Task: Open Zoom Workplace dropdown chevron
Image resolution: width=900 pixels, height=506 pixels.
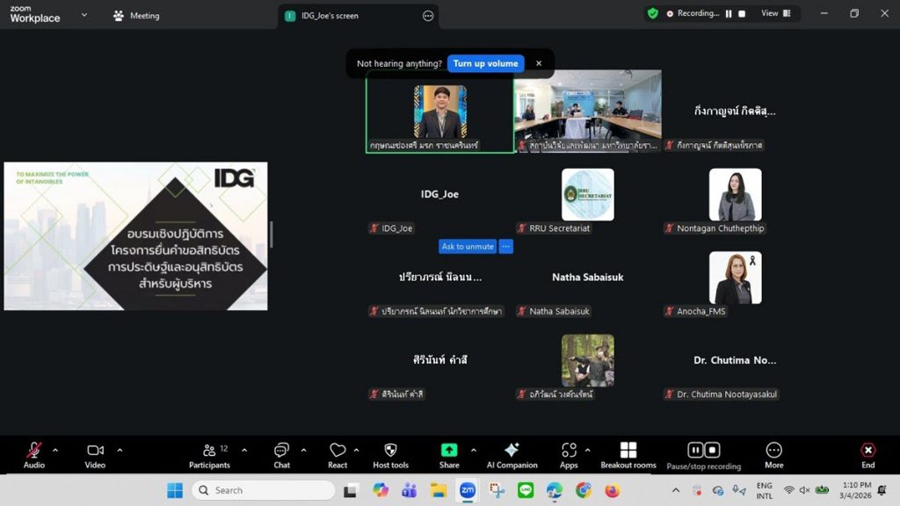Action: (x=84, y=15)
